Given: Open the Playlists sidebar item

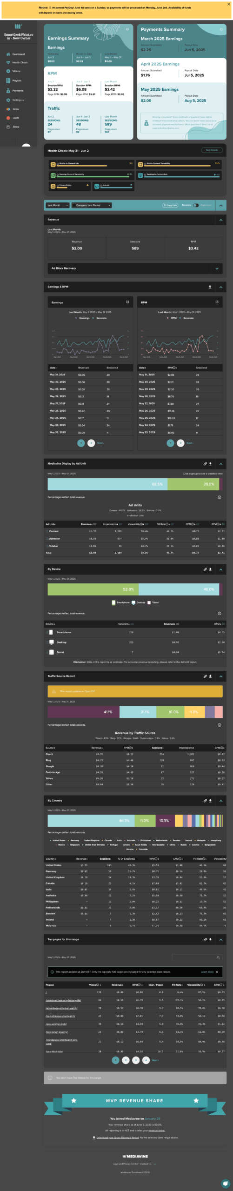Looking at the screenshot, I should coord(17,80).
